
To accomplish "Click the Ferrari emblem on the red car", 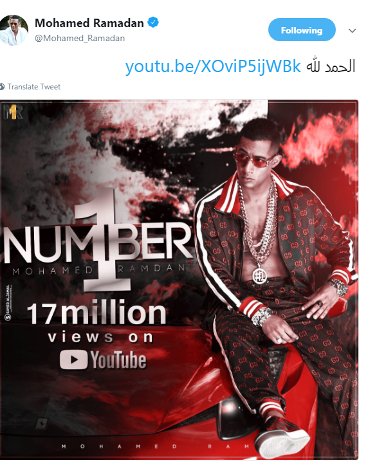I will coord(41,423).
